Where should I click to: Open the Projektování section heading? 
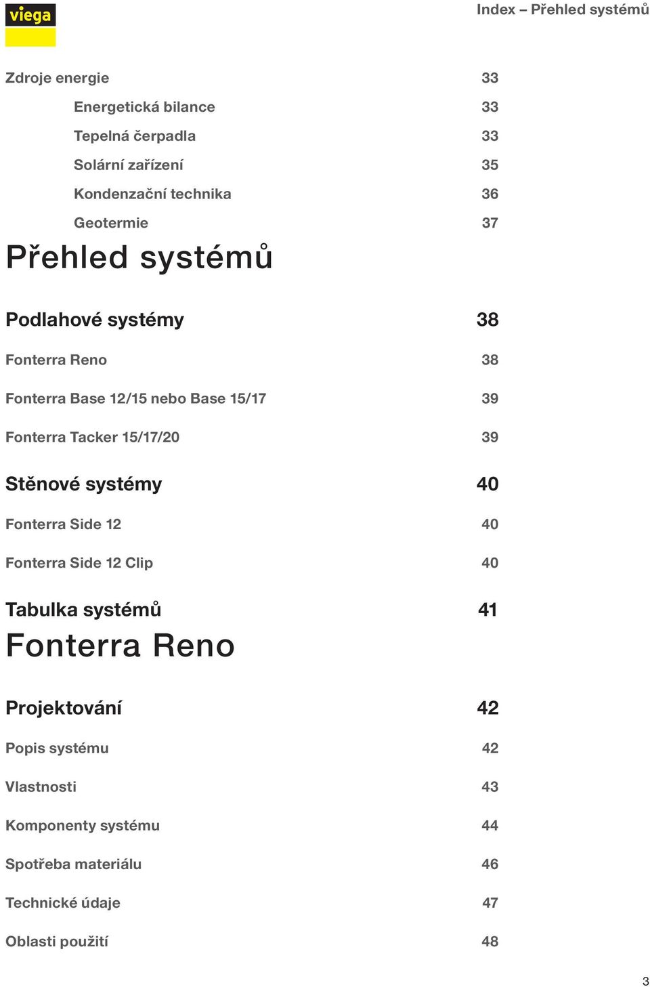click(64, 708)
